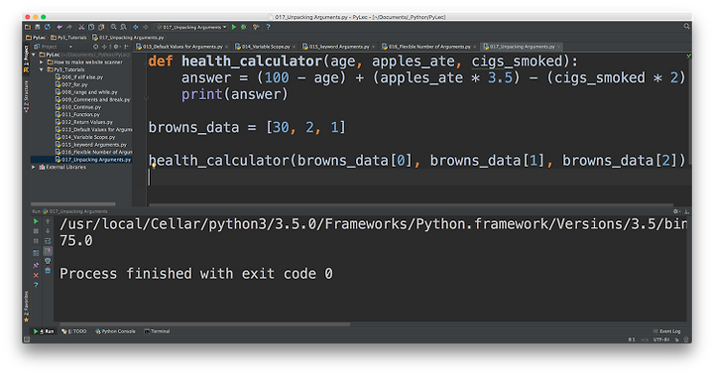This screenshot has height=375, width=714.
Task: Switch to the 016_Flexible Number of Arguments.py tab
Action: click(428, 47)
